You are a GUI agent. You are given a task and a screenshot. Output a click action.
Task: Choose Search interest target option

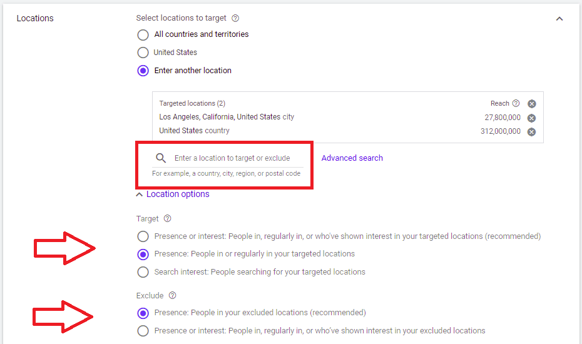[x=143, y=272]
